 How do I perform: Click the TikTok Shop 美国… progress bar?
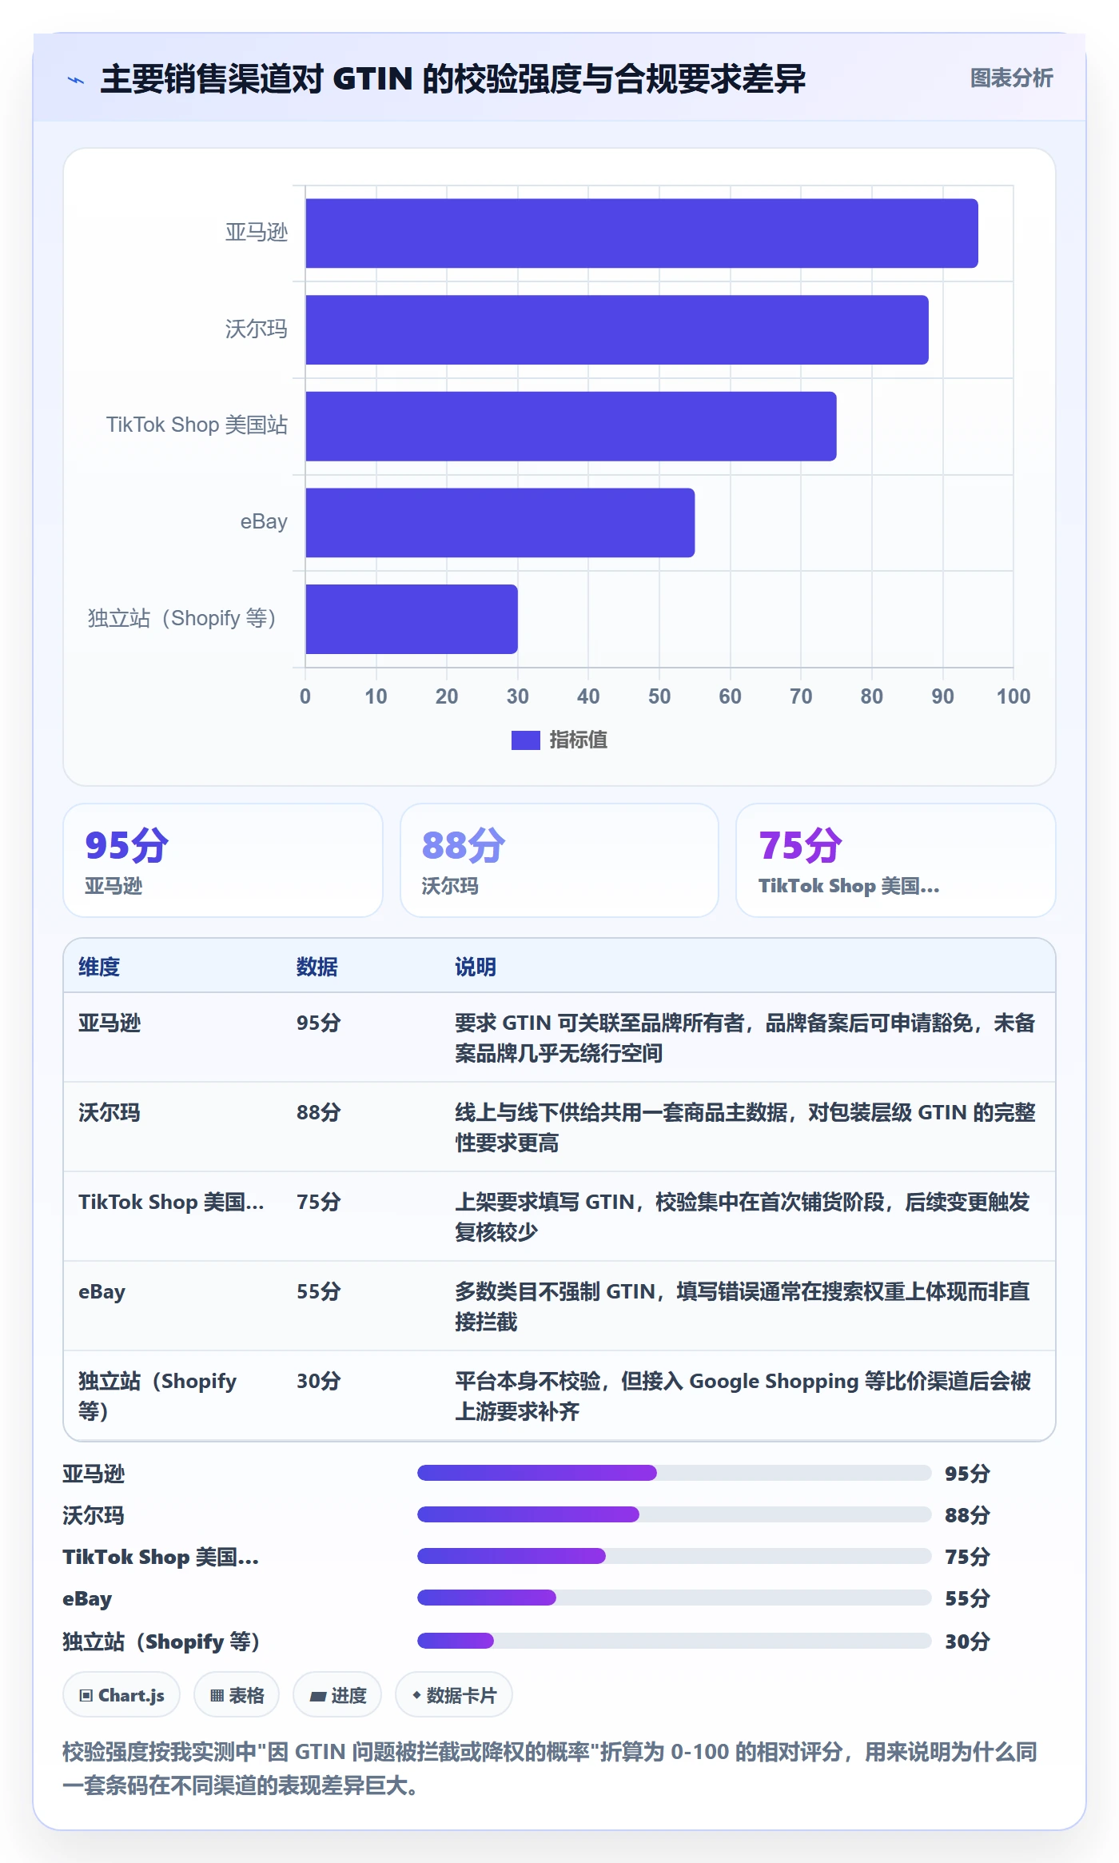[x=675, y=1556]
